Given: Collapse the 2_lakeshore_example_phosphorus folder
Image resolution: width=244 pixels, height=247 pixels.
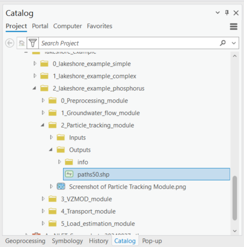Looking at the screenshot, I should (x=34, y=88).
